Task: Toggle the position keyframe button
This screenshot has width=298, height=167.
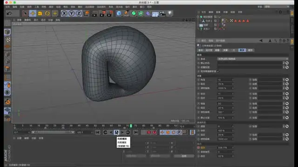Action: pos(162,132)
